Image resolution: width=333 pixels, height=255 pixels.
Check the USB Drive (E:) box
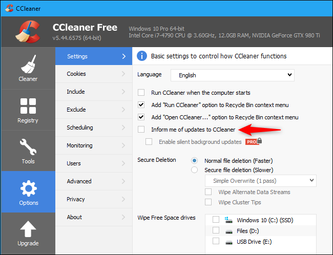216,241
